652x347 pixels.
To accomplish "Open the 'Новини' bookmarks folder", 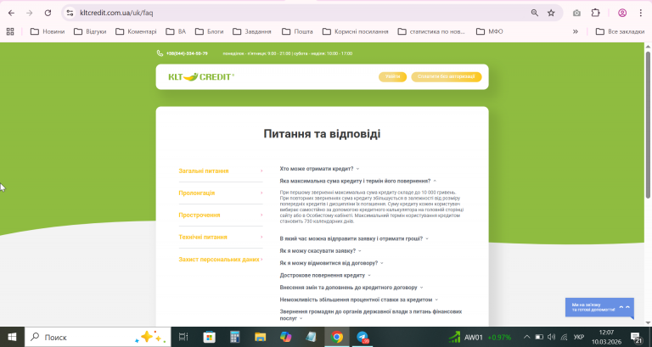I will 48,31.
